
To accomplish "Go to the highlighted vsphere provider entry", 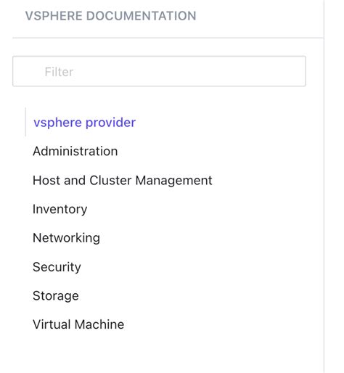I will click(x=84, y=123).
